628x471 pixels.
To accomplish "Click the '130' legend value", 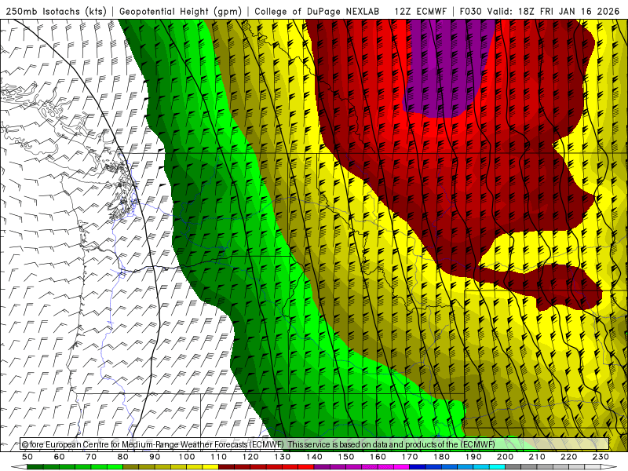I will coord(283,457).
